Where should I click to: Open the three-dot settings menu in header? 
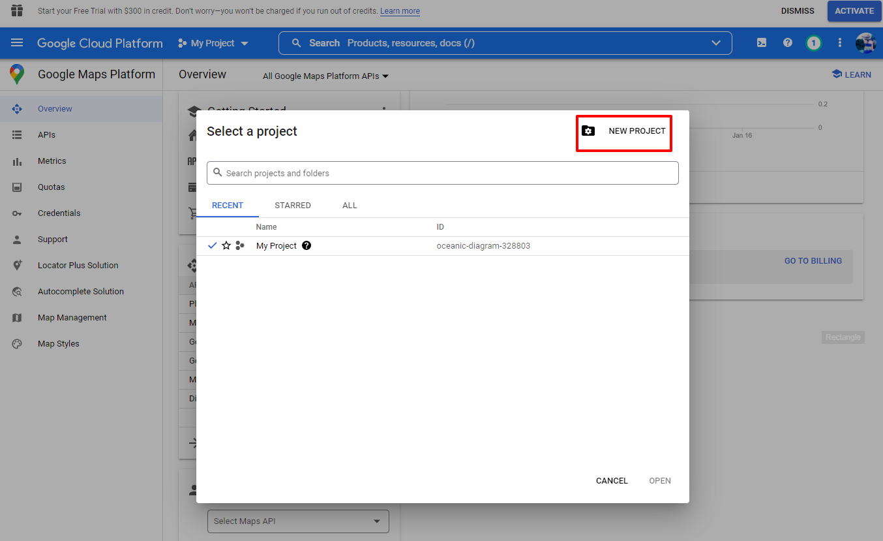(840, 43)
